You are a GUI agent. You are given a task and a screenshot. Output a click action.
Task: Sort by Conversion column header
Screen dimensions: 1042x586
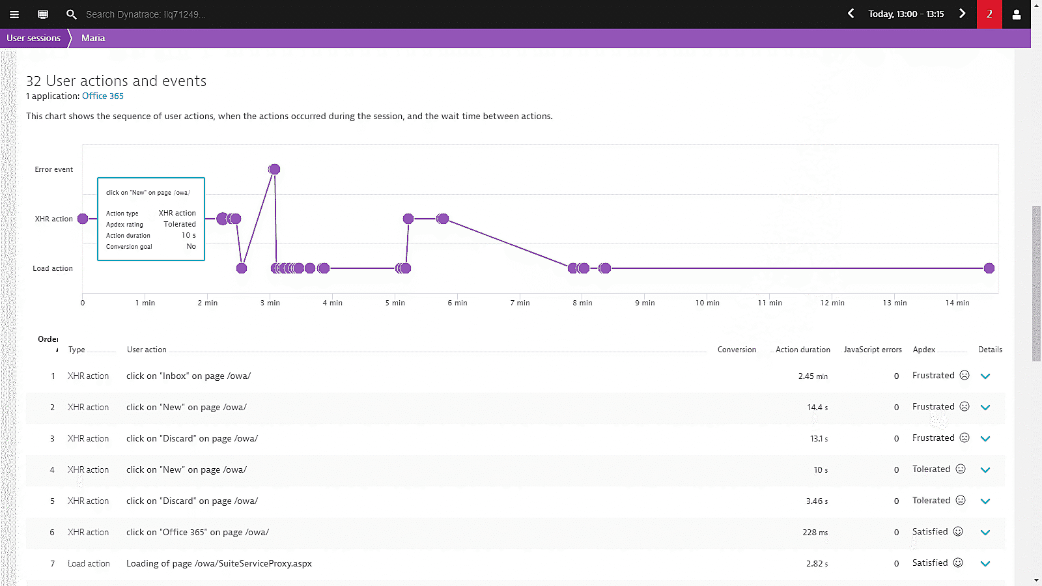[x=737, y=350]
